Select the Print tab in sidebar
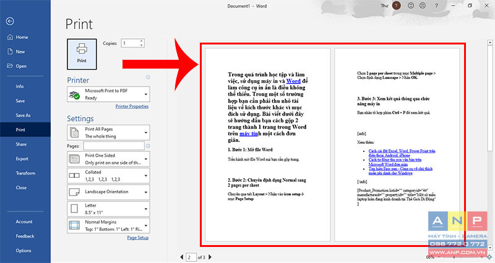Screen dimensions: 495x263 tap(25, 130)
